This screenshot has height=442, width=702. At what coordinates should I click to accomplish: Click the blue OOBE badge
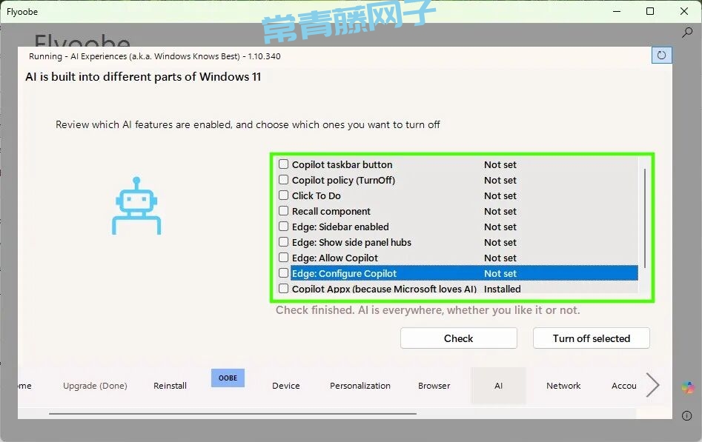point(228,378)
